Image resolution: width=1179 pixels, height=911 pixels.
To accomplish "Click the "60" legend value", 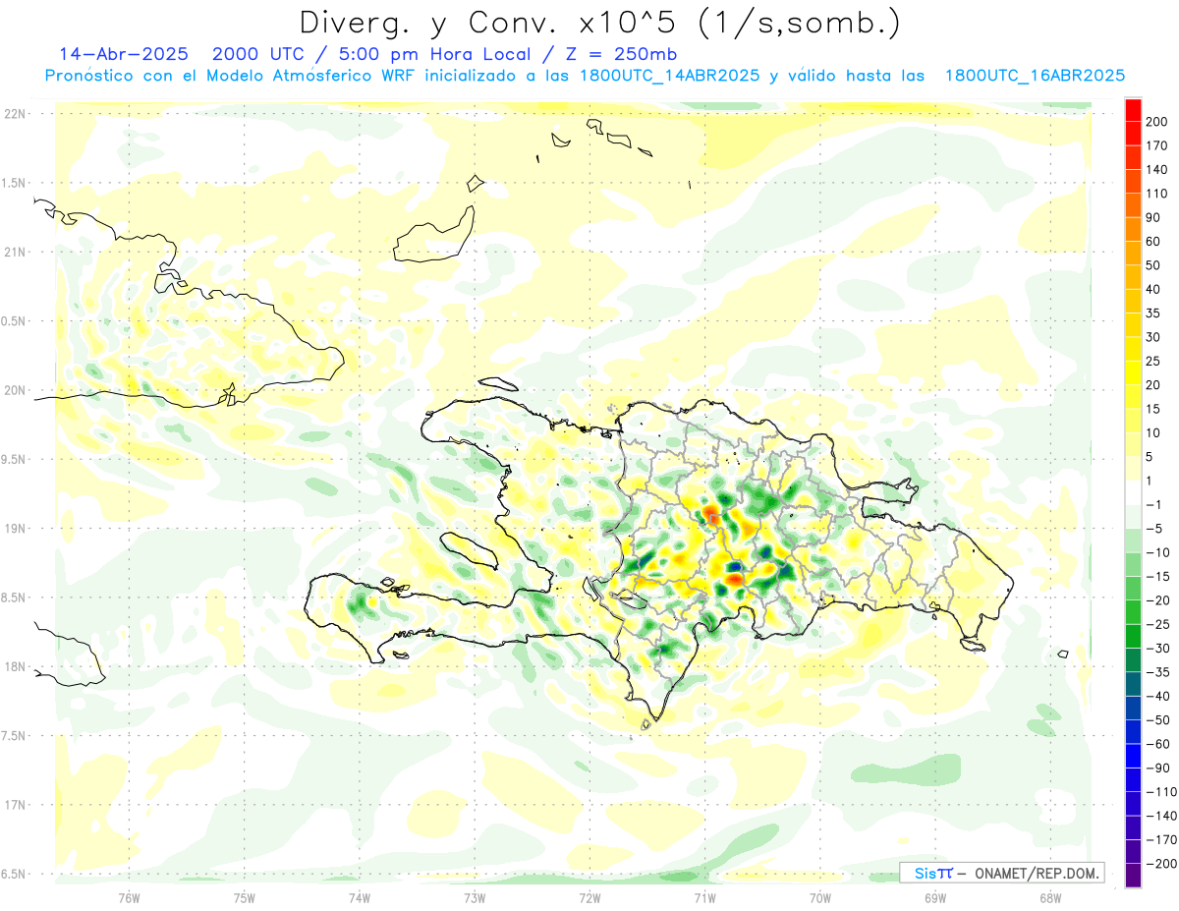I will (x=1153, y=241).
